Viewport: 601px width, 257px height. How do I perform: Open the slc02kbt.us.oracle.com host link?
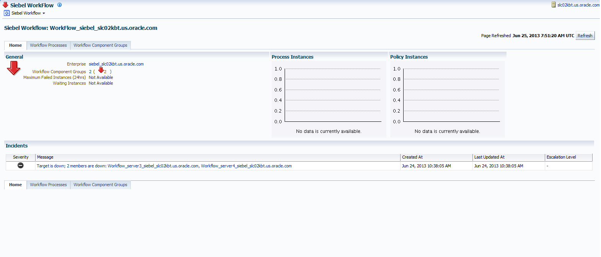pyautogui.click(x=578, y=5)
